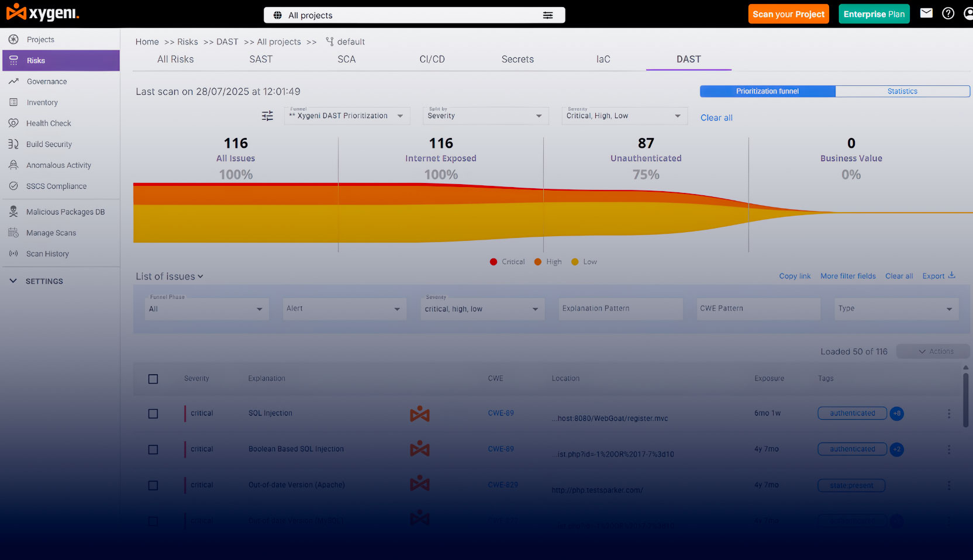Screen dimensions: 973x560
Task: Click the Malicious Packages DB skull icon
Action: coord(13,212)
